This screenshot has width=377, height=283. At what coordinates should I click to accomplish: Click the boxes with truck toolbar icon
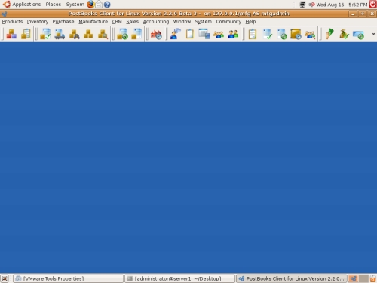point(60,34)
